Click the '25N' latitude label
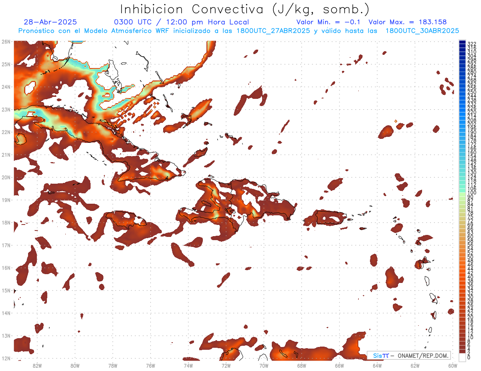Image resolution: width=481 pixels, height=371 pixels. [6, 64]
